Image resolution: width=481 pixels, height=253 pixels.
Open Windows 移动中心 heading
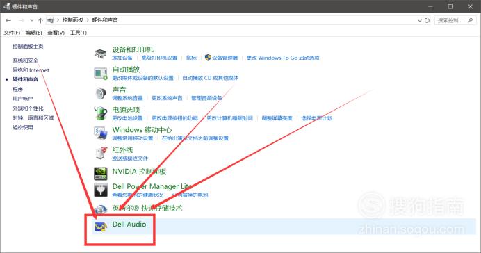142,130
